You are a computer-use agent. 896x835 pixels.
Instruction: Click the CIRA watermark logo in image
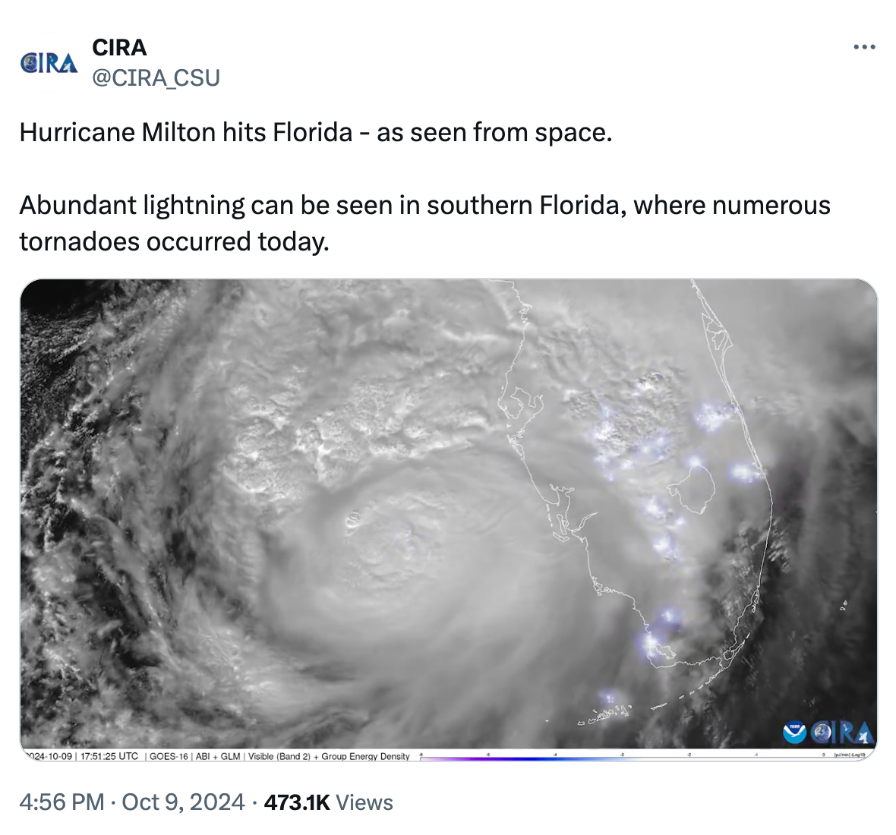click(843, 733)
